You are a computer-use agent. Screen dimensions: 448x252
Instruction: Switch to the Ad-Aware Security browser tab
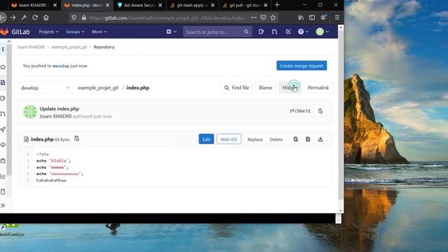coord(139,5)
